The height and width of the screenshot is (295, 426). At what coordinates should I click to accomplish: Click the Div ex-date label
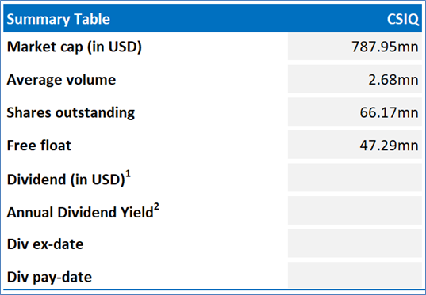click(45, 244)
